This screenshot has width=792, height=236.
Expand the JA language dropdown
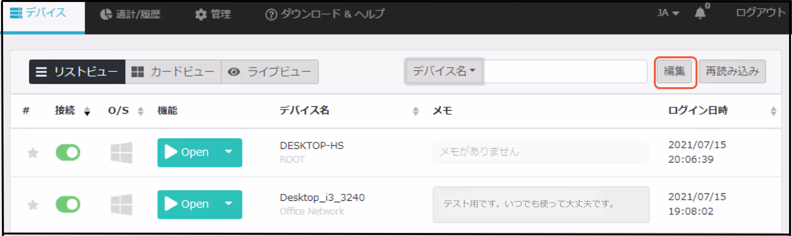pos(668,13)
